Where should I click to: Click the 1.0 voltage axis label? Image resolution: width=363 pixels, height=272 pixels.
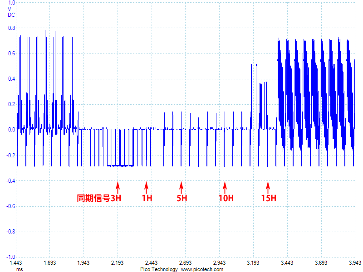click(x=12, y=3)
